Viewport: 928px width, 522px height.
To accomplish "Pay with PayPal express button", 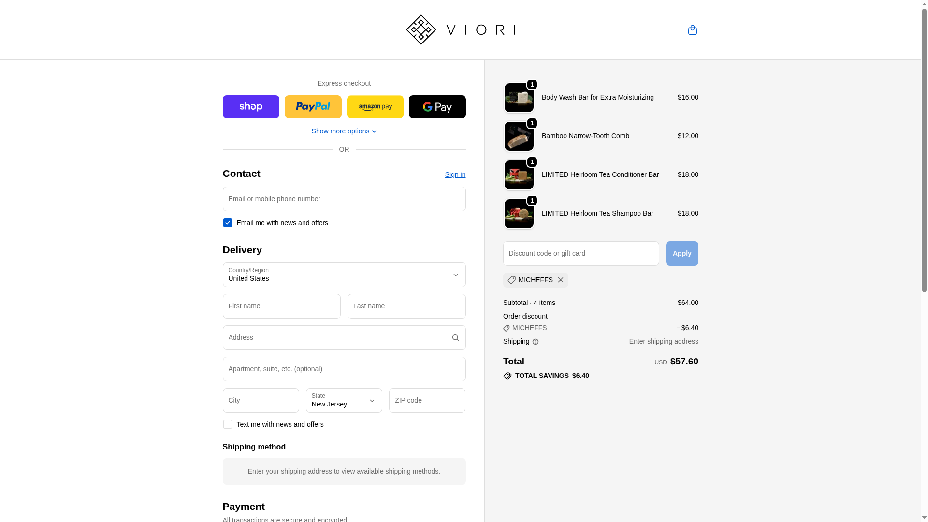I will pyautogui.click(x=313, y=107).
